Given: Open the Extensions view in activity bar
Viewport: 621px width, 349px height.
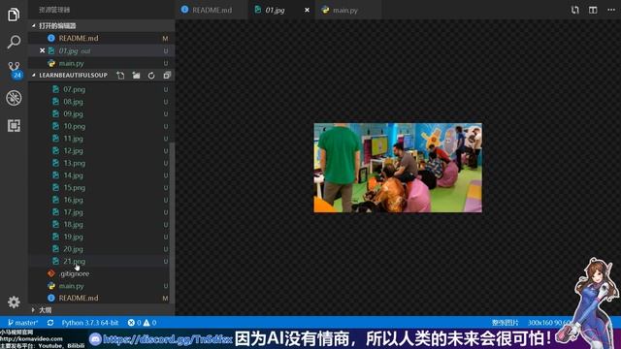Looking at the screenshot, I should [14, 125].
